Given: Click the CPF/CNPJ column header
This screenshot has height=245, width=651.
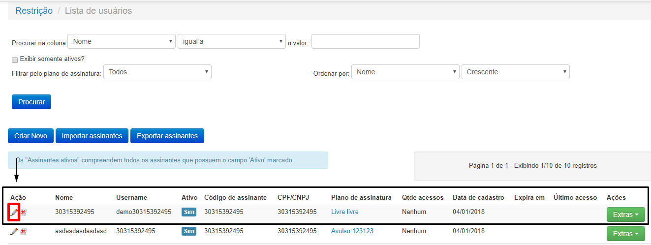Looking at the screenshot, I should pyautogui.click(x=293, y=198).
